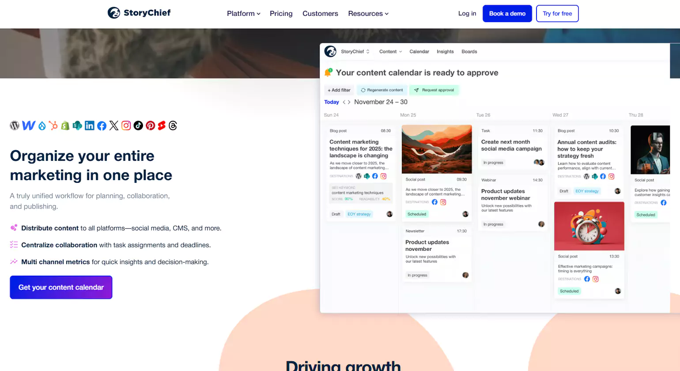This screenshot has height=371, width=680.
Task: Click the LinkedIn icon in the platform row
Action: click(90, 125)
